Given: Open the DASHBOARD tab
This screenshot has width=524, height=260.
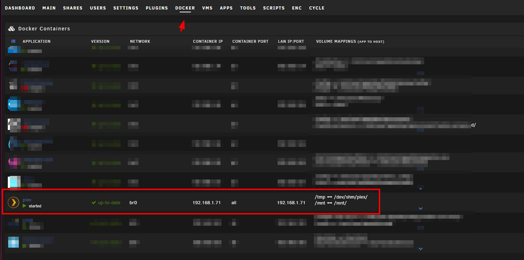Looking at the screenshot, I should point(20,8).
